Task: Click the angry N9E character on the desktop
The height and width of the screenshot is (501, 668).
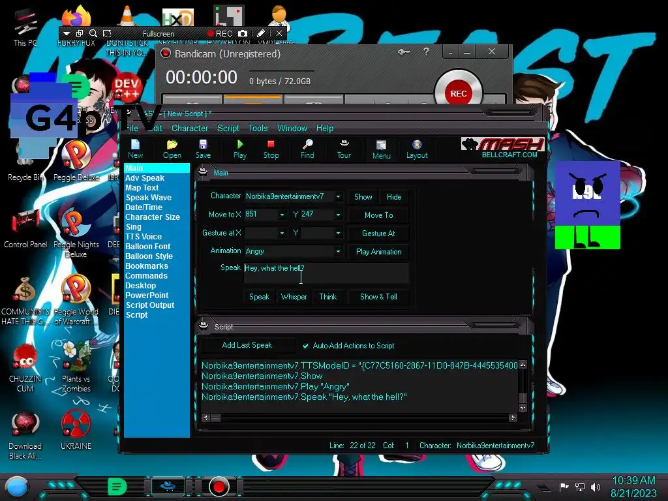Action: pos(588,205)
